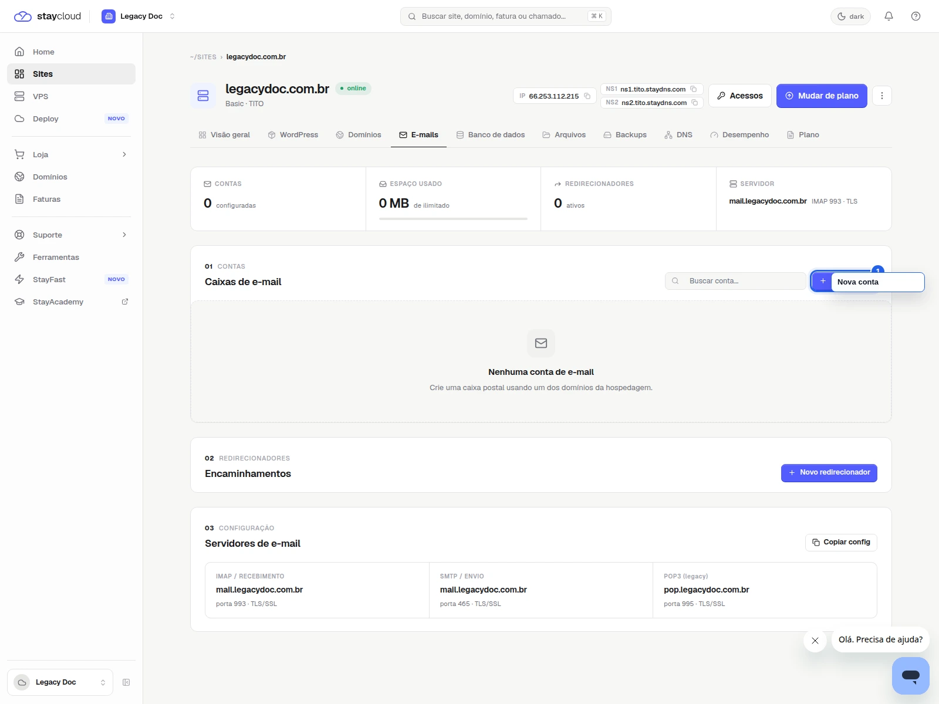939x704 pixels.
Task: Click Novo redirecionador button
Action: (x=829, y=473)
